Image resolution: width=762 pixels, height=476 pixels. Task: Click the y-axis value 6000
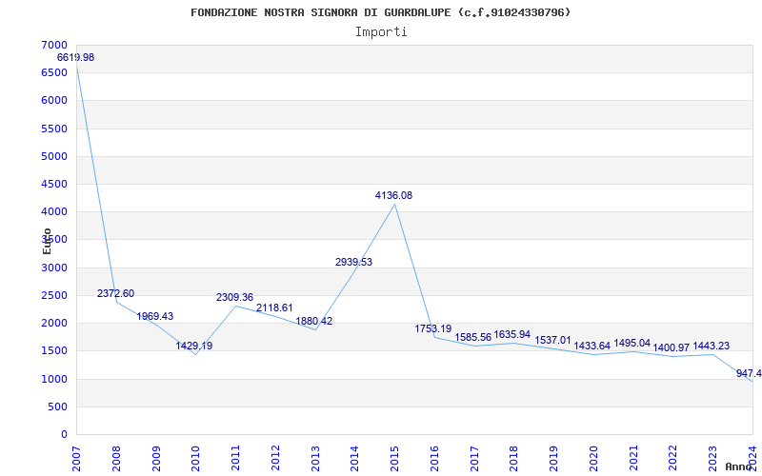point(55,100)
